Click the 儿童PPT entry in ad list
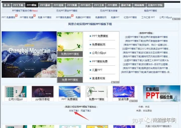 pos(97,70)
